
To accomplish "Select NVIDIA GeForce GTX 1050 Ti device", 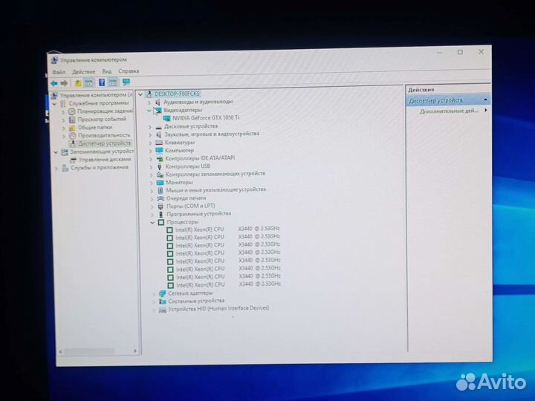I will pos(206,118).
